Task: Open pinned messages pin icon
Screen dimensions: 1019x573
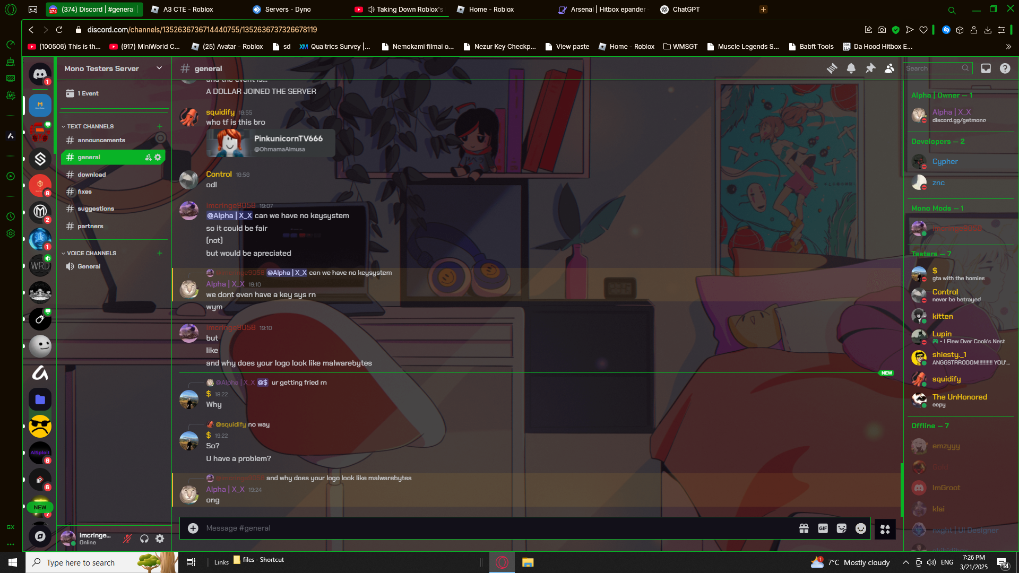Action: [870, 68]
